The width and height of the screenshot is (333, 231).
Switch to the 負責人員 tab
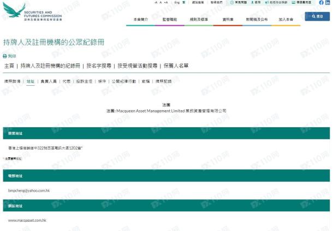coord(49,81)
